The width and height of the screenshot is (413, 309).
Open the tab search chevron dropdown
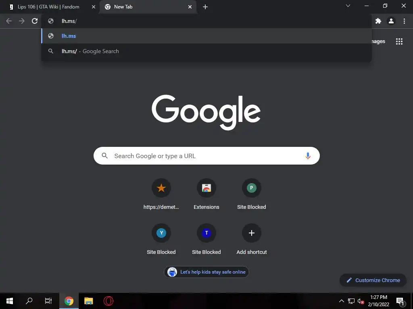coord(348,6)
